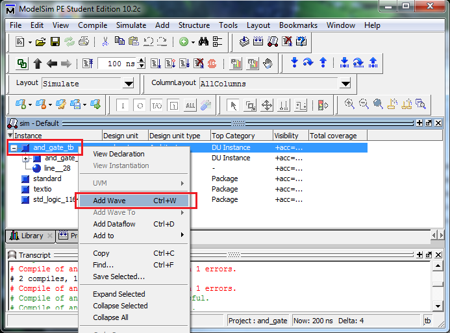Click the Zoom Full magnifier icon
Image resolution: width=450 pixels, height=333 pixels.
[378, 104]
